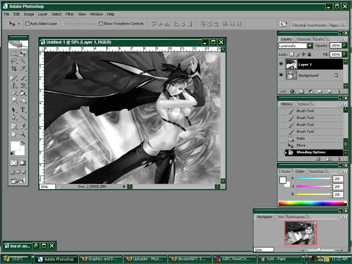The height and width of the screenshot is (264, 352).
Task: Select the Notes tool
Action: click(14, 126)
